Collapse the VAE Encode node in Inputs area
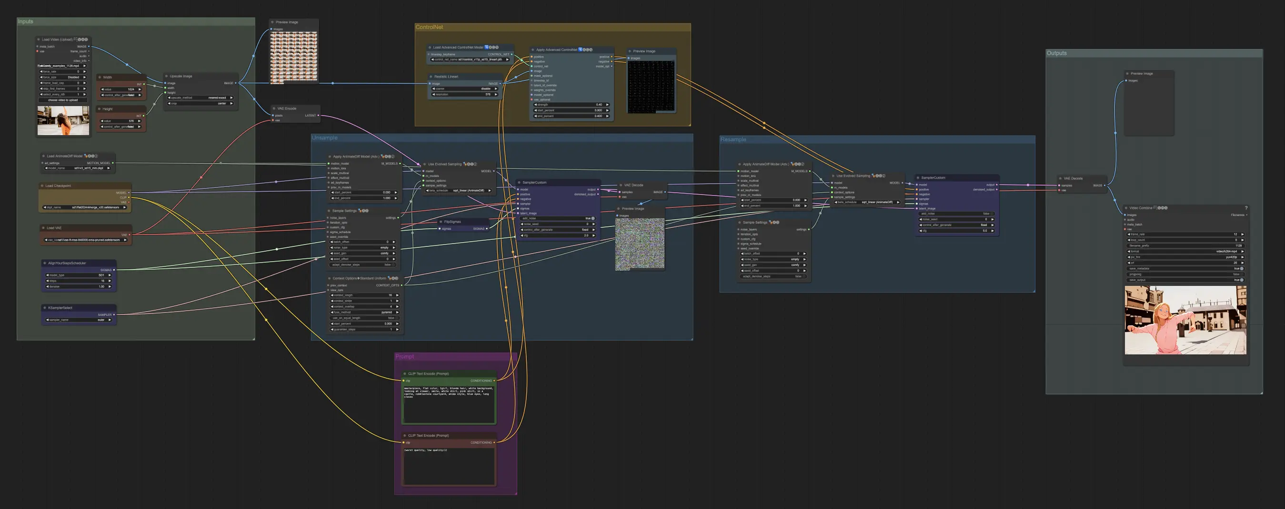This screenshot has height=509, width=1285. coord(274,108)
